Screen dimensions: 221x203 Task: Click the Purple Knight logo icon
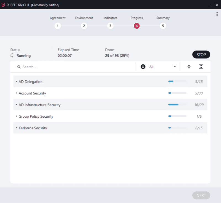(x=3, y=5)
